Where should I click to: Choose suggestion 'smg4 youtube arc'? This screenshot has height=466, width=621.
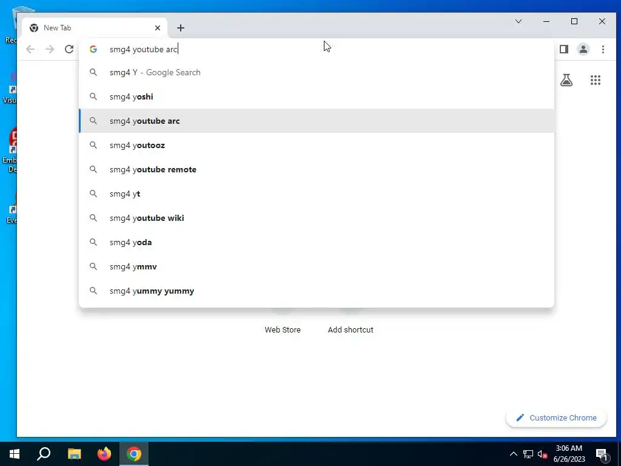click(x=317, y=121)
